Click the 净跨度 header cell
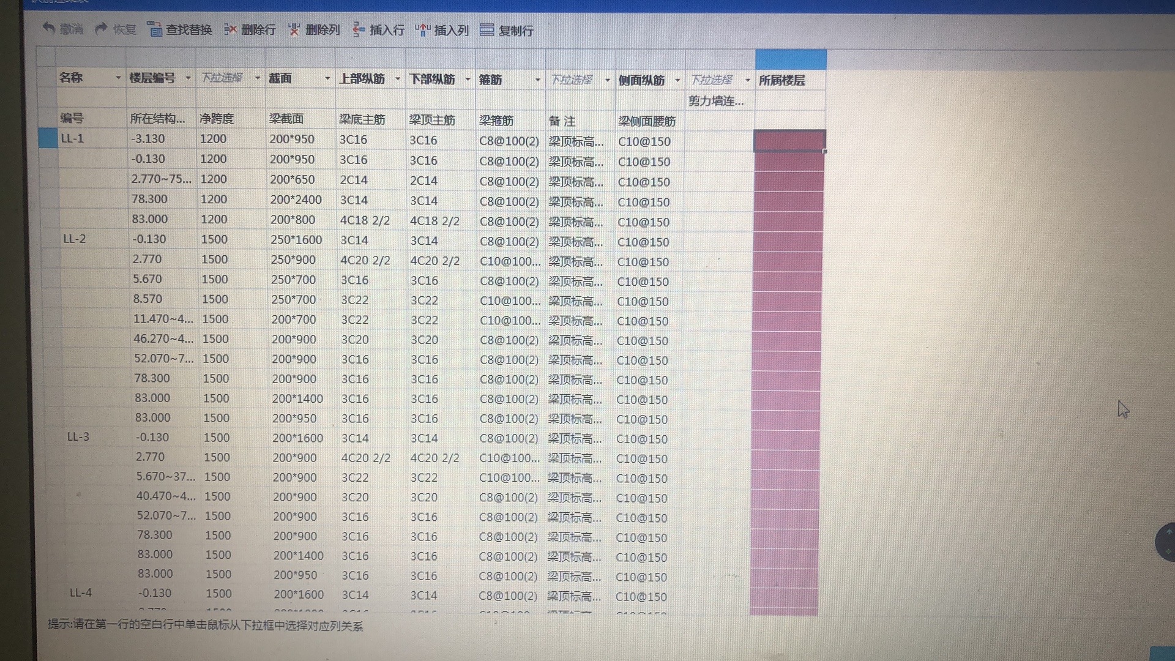The width and height of the screenshot is (1175, 661). coord(231,119)
